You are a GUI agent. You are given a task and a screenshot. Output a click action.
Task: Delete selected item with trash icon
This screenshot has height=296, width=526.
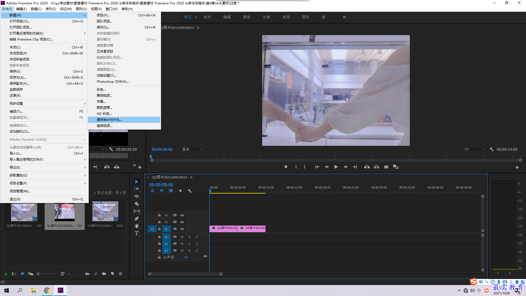point(120,274)
